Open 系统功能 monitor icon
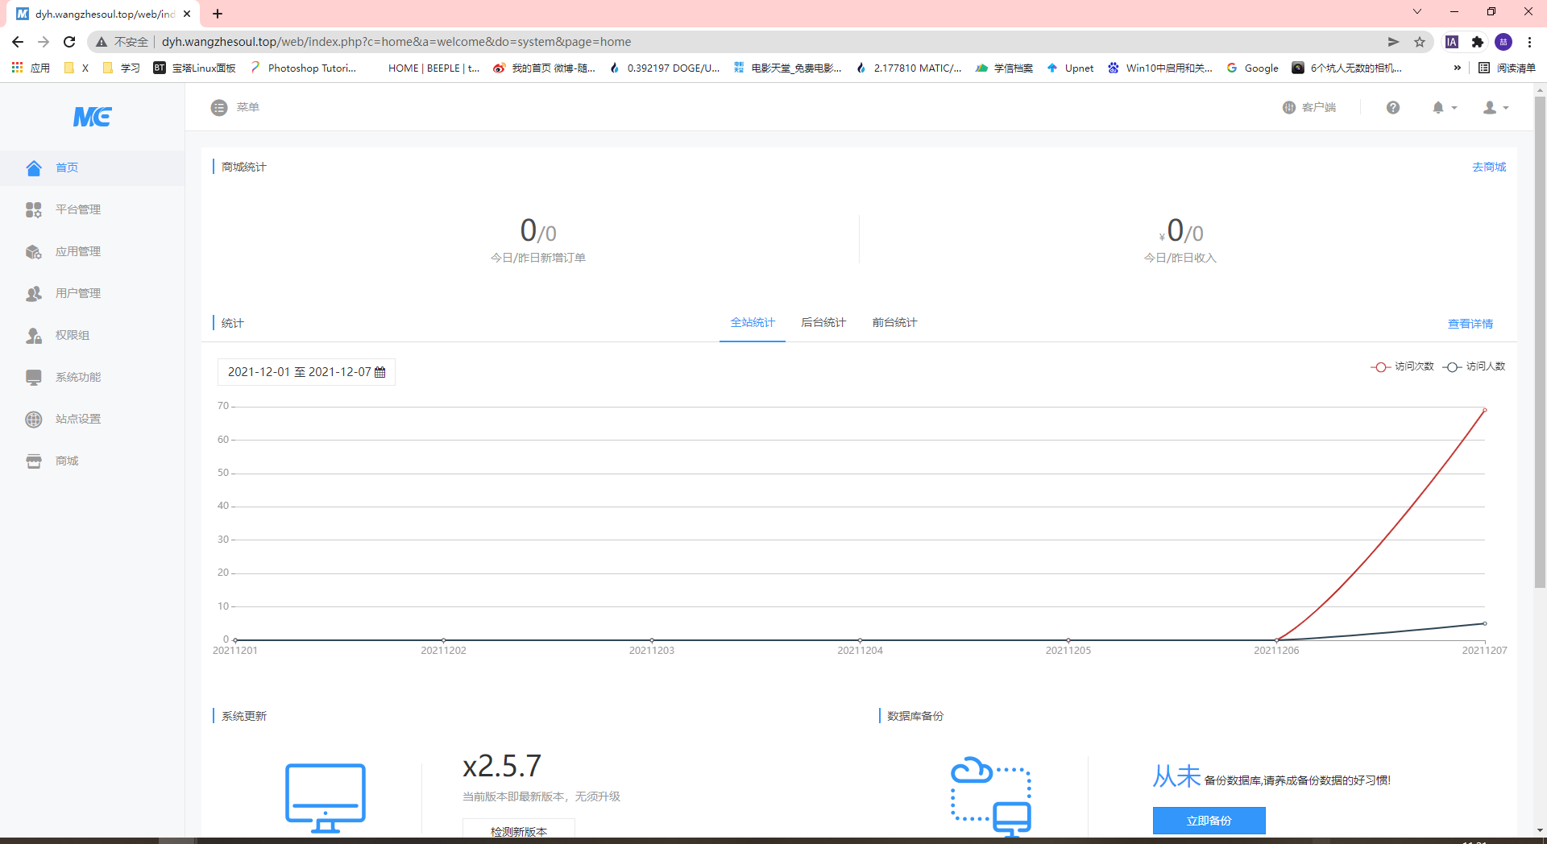 pyautogui.click(x=34, y=377)
